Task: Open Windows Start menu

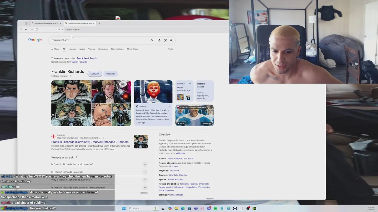Action: click(124, 208)
